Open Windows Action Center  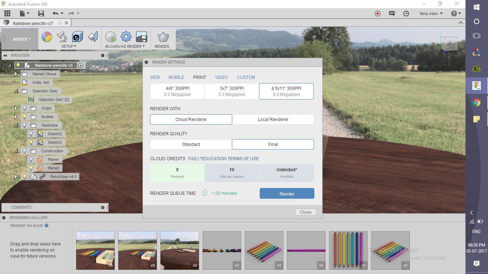477,263
